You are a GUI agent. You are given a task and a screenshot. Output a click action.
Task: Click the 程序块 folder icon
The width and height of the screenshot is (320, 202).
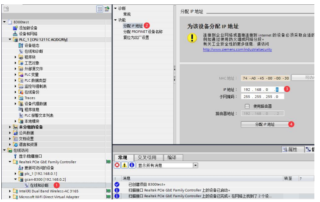click(21, 57)
